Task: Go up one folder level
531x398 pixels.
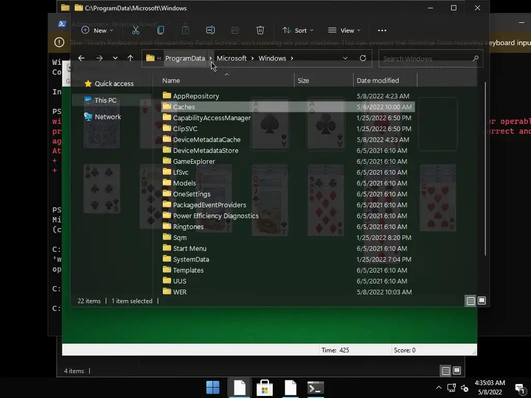Action: click(130, 58)
